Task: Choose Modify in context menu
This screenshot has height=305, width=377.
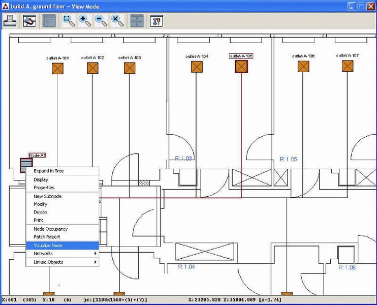Action: click(62, 204)
